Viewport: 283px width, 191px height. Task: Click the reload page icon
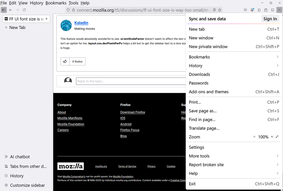[24, 10]
